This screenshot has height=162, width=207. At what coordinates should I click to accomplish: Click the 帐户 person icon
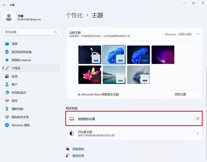tap(7, 84)
